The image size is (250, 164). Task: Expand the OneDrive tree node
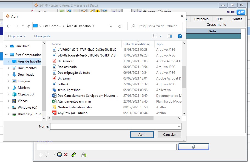(6, 46)
